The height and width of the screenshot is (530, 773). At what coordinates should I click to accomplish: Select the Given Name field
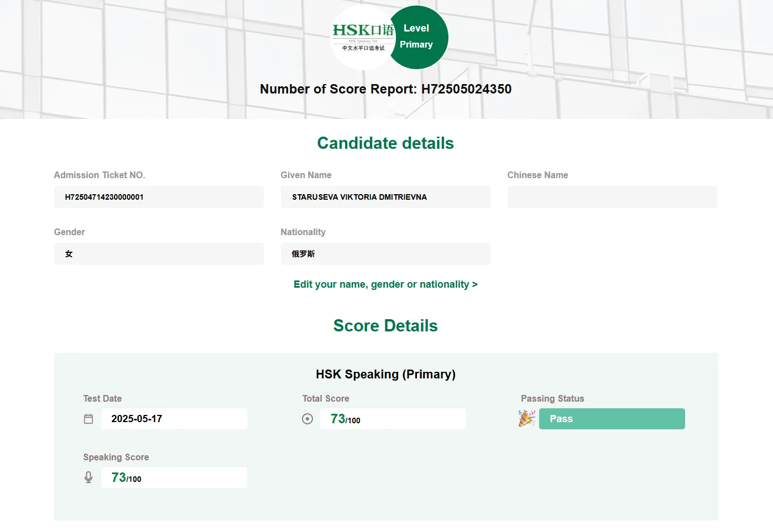coord(385,197)
